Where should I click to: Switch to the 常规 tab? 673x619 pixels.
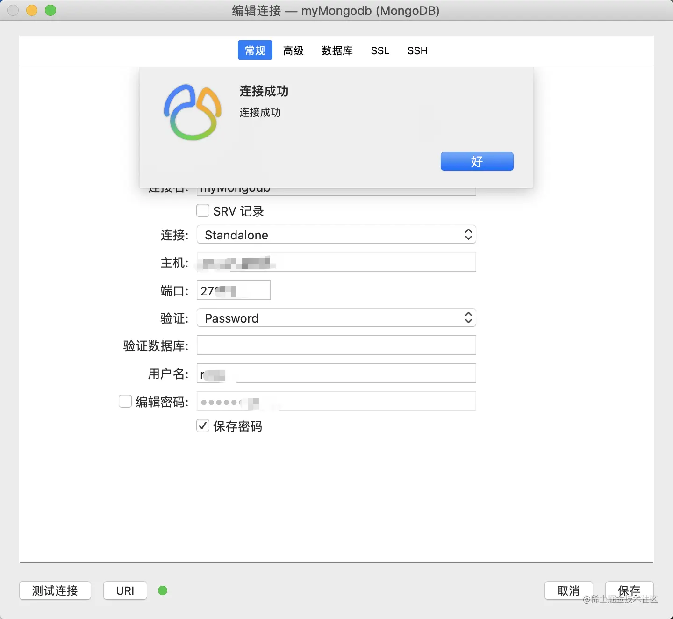coord(255,50)
